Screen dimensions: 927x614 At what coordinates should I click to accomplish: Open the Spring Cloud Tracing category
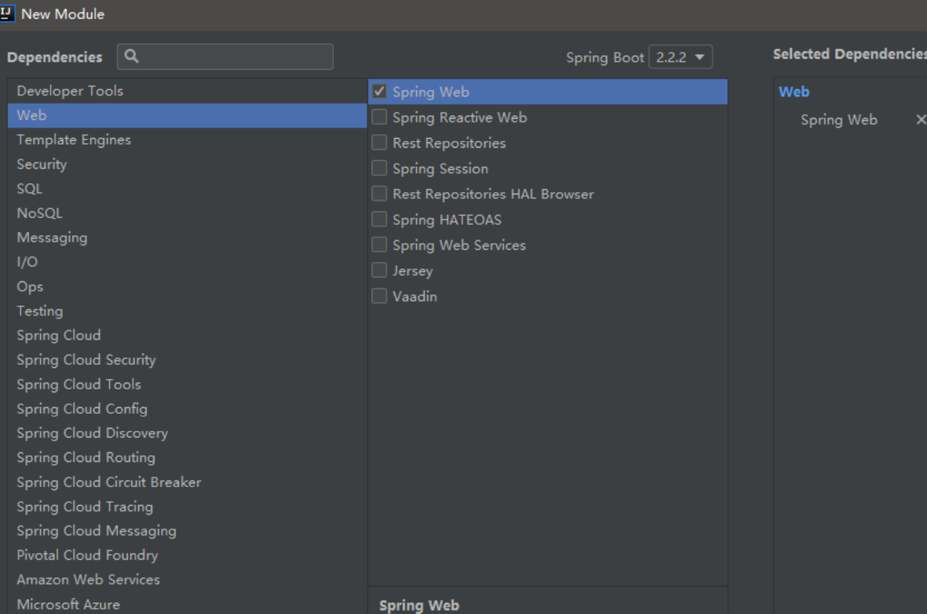click(187, 507)
